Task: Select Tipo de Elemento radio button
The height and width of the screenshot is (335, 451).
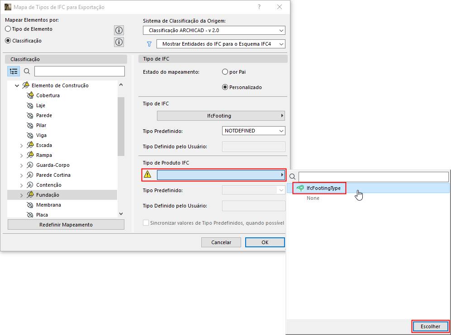Action: 8,29
